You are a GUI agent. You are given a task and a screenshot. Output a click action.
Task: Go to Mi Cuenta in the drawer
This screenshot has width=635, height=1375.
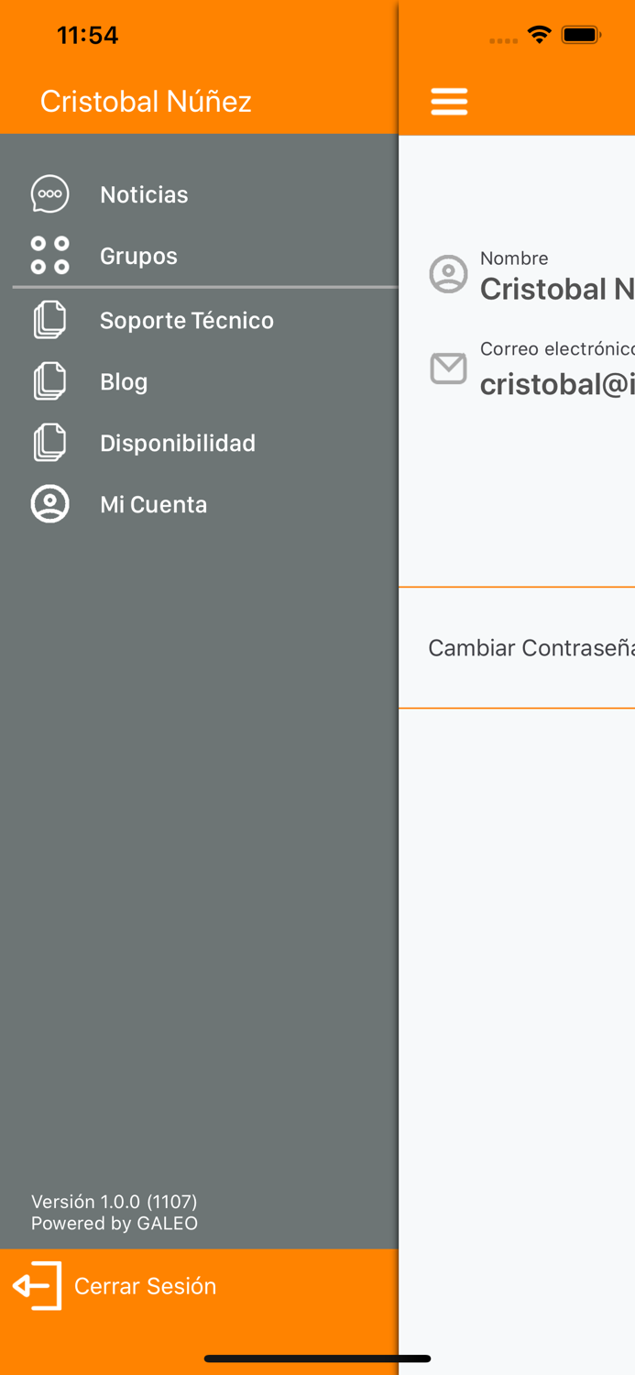pos(199,504)
